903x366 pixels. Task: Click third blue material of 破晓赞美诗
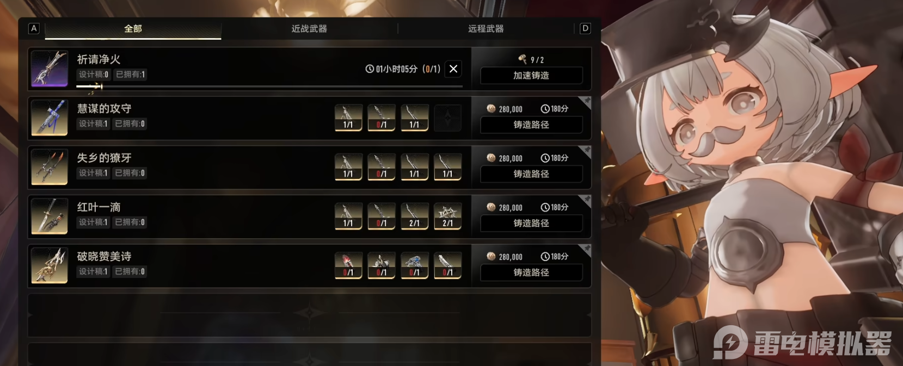414,265
